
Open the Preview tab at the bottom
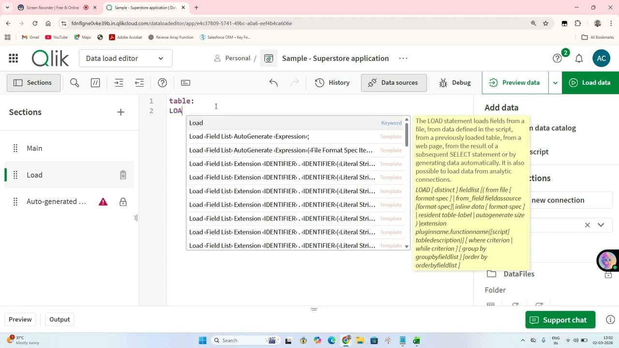pos(20,319)
